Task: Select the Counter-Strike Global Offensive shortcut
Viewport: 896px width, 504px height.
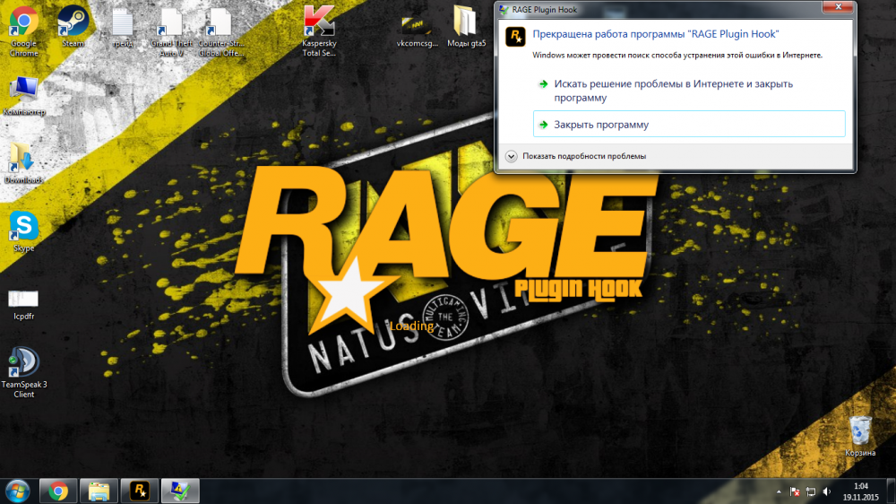Action: click(220, 32)
